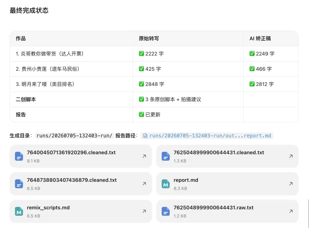The height and width of the screenshot is (228, 309).
Task: Click green checkmark beside 425 字
Action: pyautogui.click(x=141, y=69)
